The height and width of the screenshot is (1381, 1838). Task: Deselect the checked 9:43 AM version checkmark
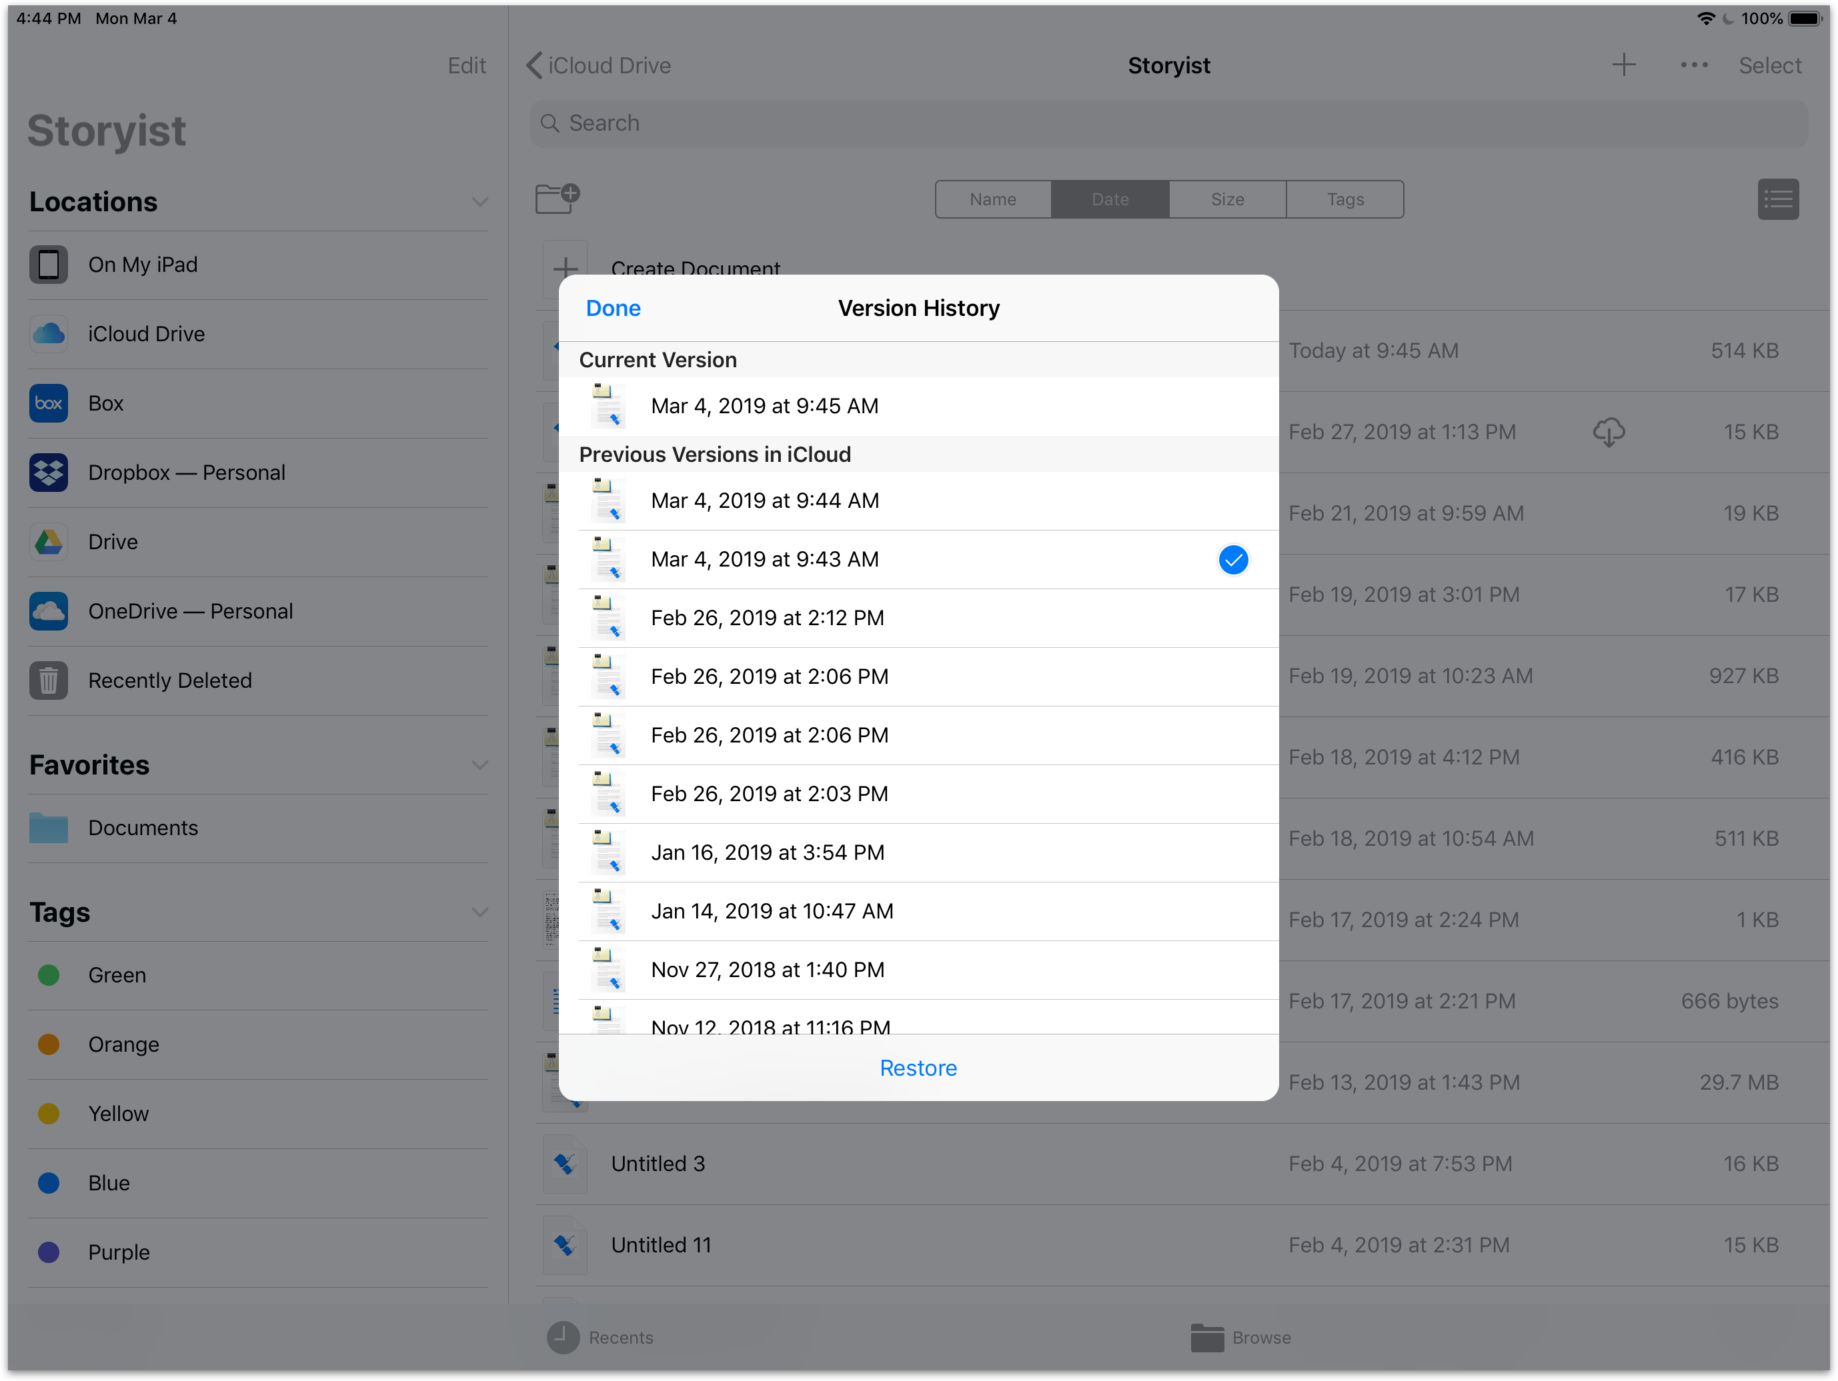pos(1233,560)
